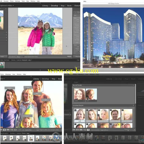Screen dimensions: 144x144
Task: Open Metadata menu in bottom-left face window
Action: pyautogui.click(x=8, y=74)
